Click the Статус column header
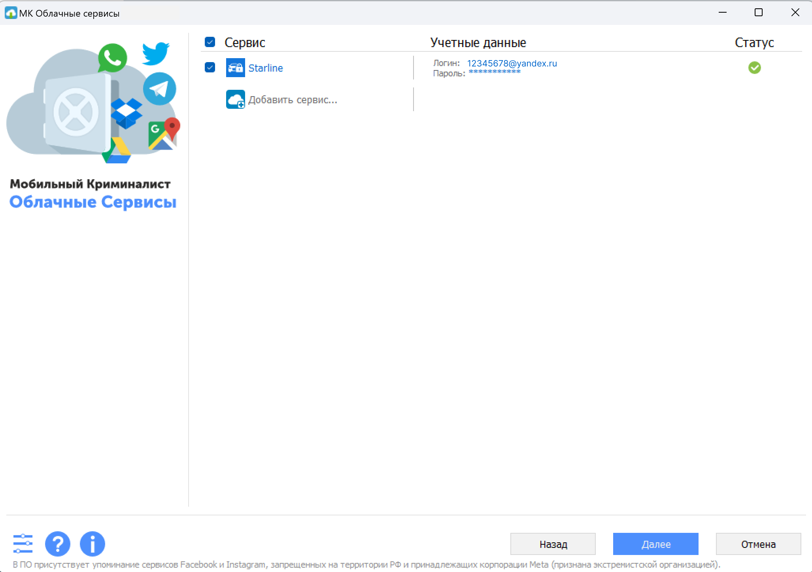This screenshot has width=812, height=572. click(754, 42)
